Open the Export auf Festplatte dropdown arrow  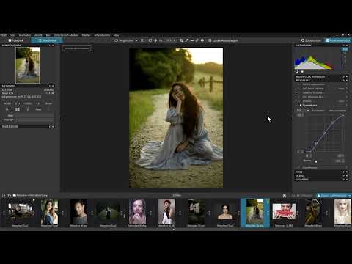tap(350, 195)
